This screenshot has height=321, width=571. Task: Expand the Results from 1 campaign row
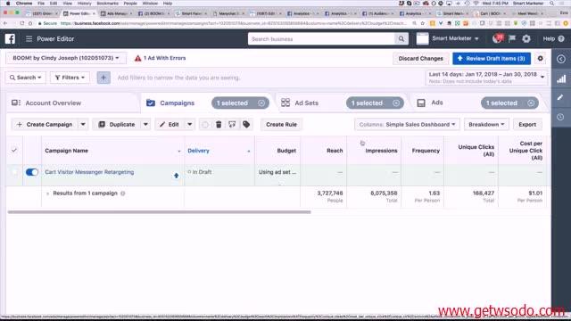tap(47, 193)
